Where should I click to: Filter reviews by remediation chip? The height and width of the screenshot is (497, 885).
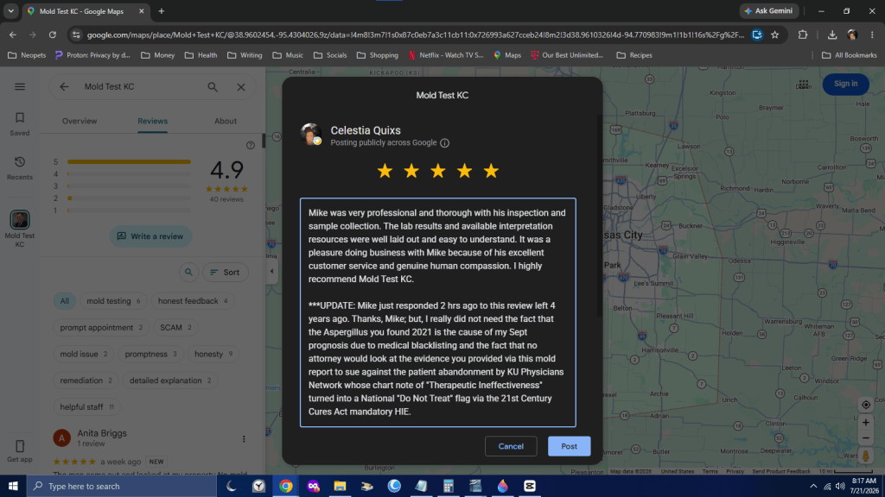86,381
